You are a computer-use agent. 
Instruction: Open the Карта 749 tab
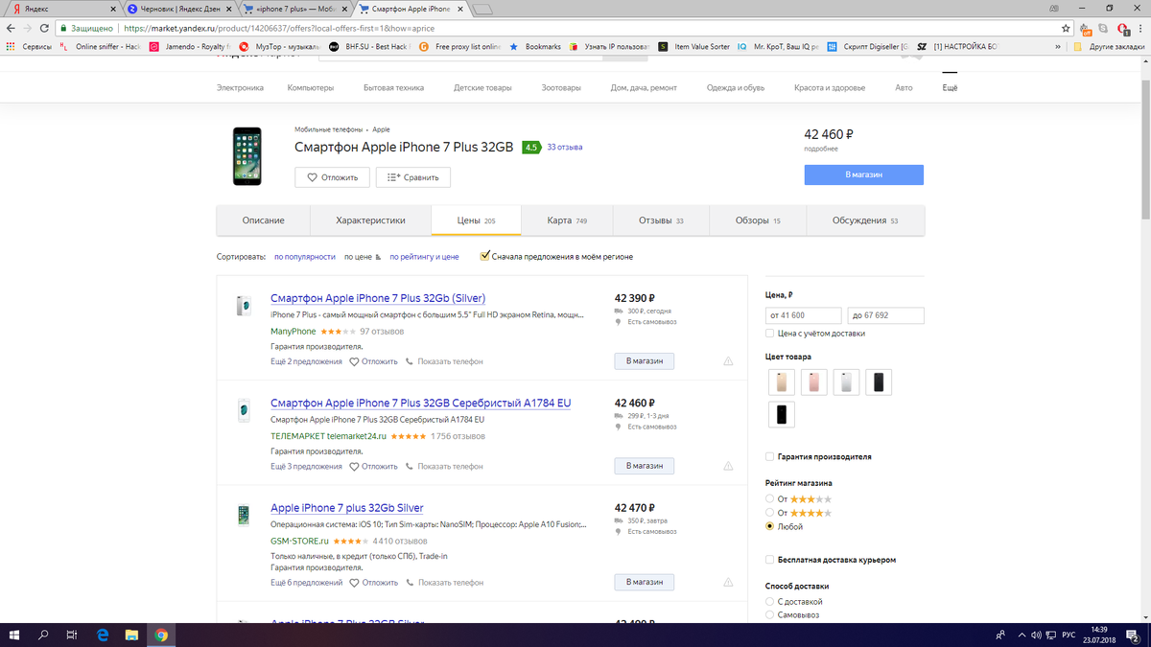pyautogui.click(x=567, y=220)
